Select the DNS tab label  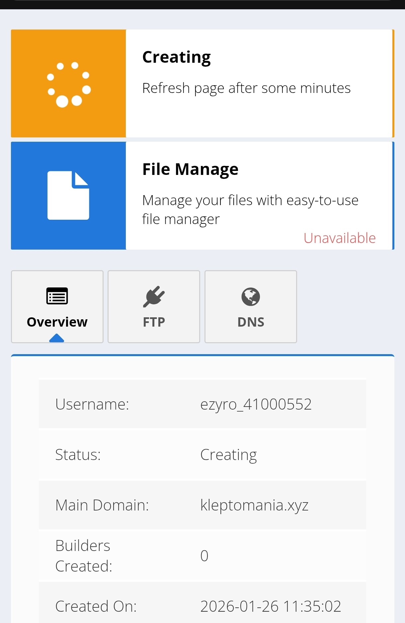pyautogui.click(x=251, y=322)
